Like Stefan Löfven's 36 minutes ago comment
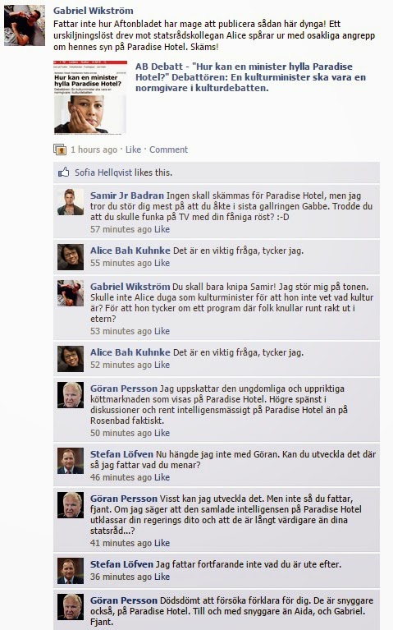 click(162, 577)
